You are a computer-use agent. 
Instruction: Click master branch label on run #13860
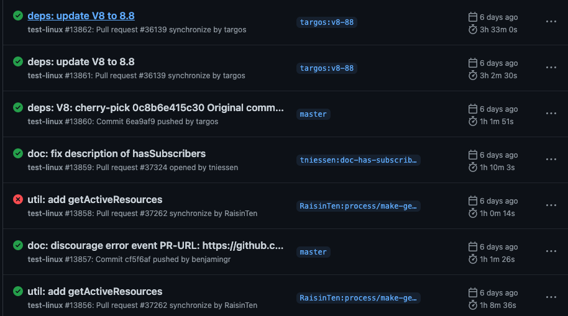313,114
